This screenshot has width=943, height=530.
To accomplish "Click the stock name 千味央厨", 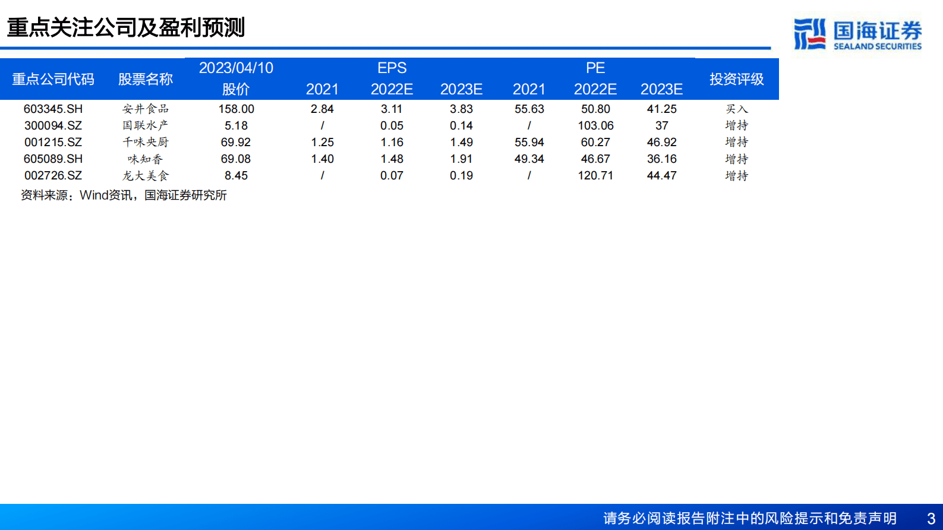I will [146, 142].
